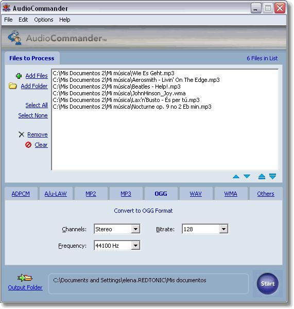Click the Output Folder arrow icon
This screenshot has width=294, height=309.
tap(25, 278)
